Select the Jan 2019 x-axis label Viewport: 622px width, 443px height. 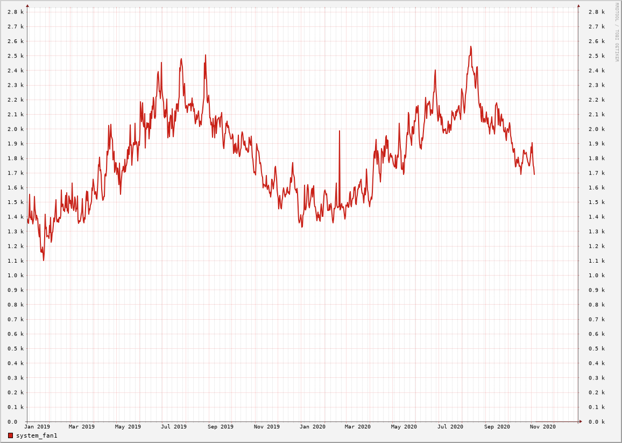pos(37,427)
